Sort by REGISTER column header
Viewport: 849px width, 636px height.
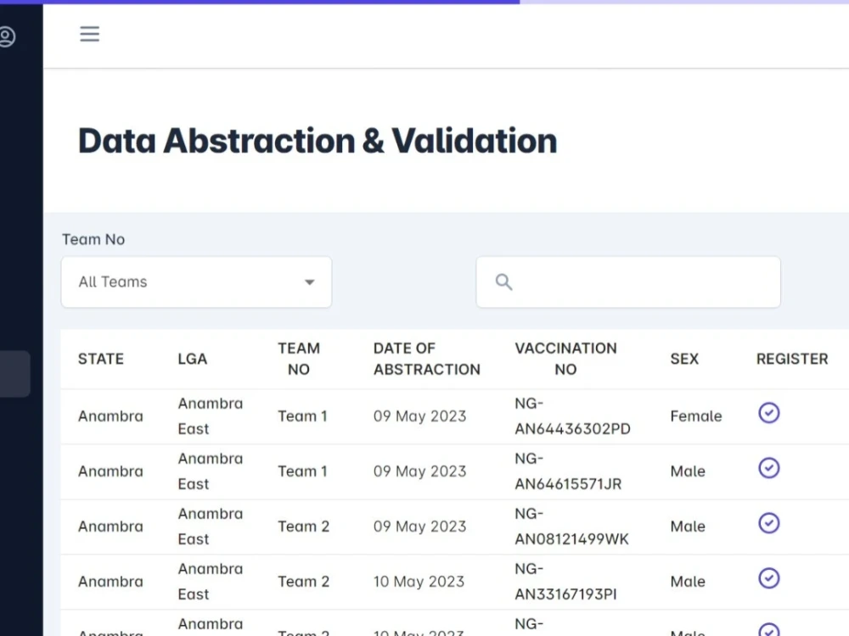pos(792,359)
